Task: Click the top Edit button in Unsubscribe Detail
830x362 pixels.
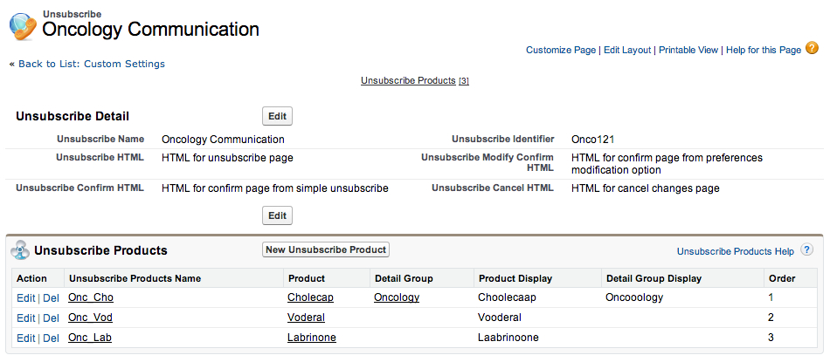Action: pyautogui.click(x=277, y=116)
